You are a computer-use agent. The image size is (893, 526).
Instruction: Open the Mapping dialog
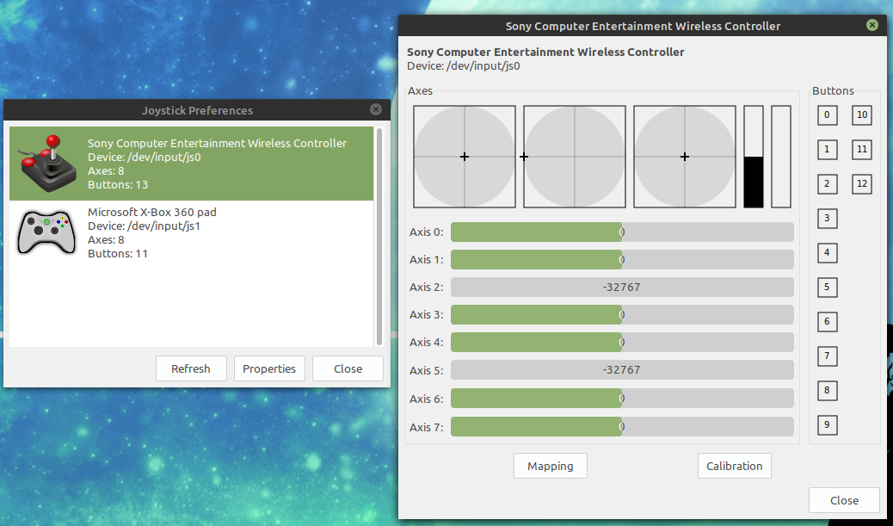click(x=550, y=466)
